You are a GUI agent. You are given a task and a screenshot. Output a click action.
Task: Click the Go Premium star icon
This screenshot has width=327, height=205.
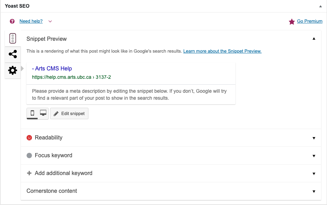pyautogui.click(x=292, y=22)
